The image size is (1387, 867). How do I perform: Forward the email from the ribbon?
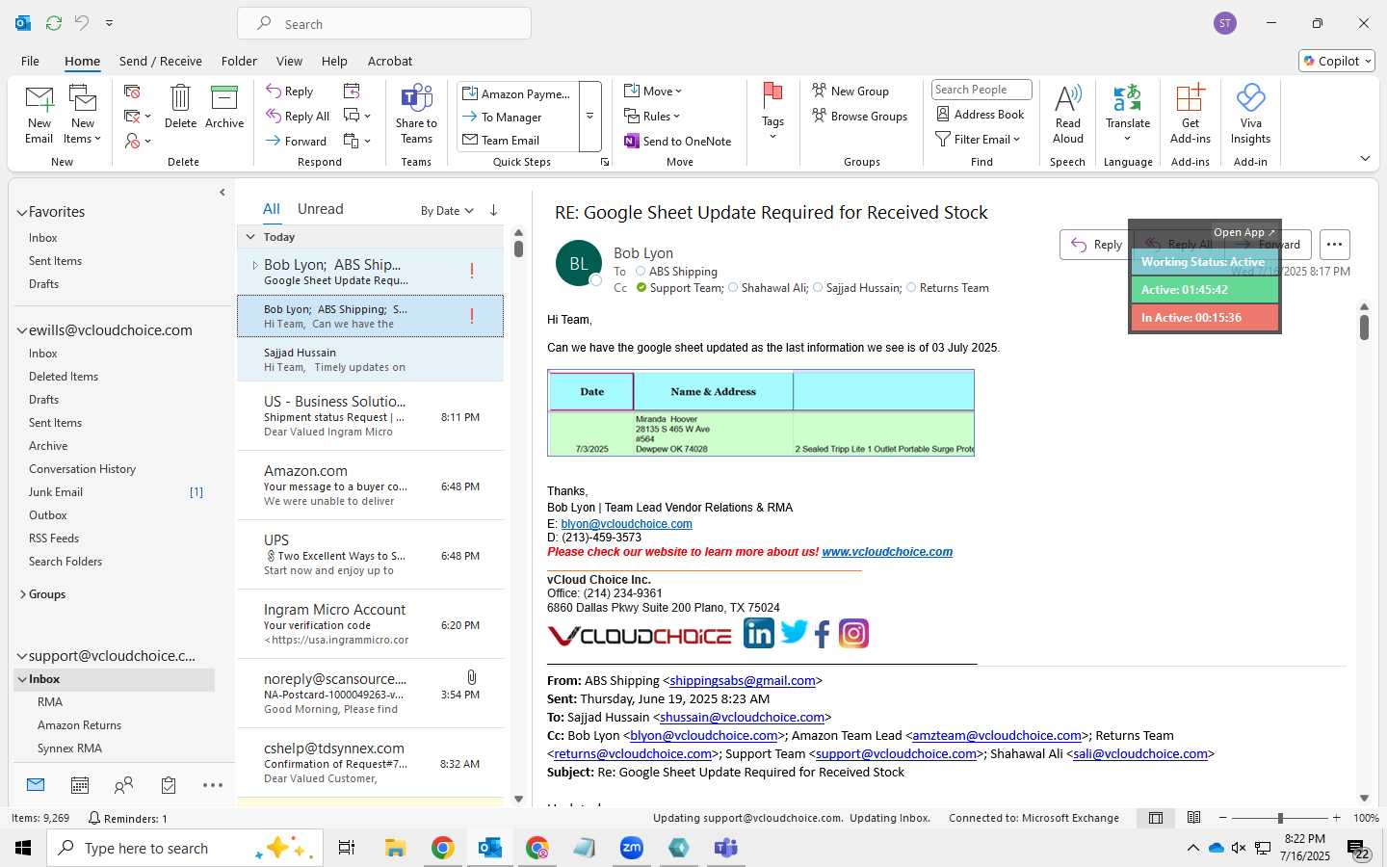coord(297,141)
